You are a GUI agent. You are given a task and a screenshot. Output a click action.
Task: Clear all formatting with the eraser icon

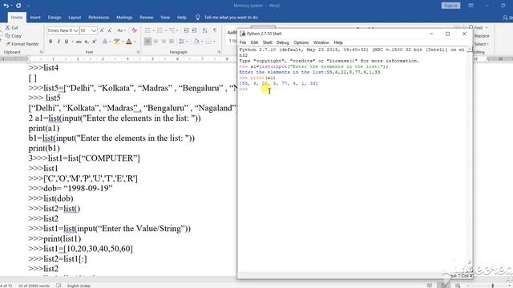(135, 30)
